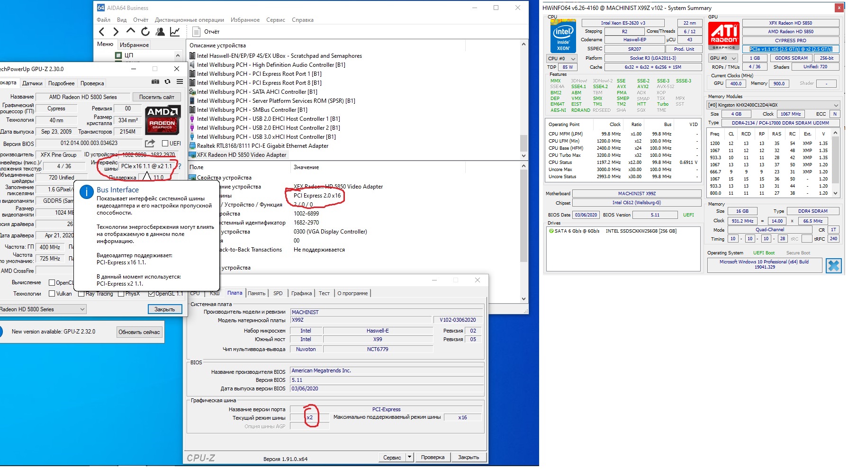Click the AIDA64 app icon in the title bar

(100, 8)
